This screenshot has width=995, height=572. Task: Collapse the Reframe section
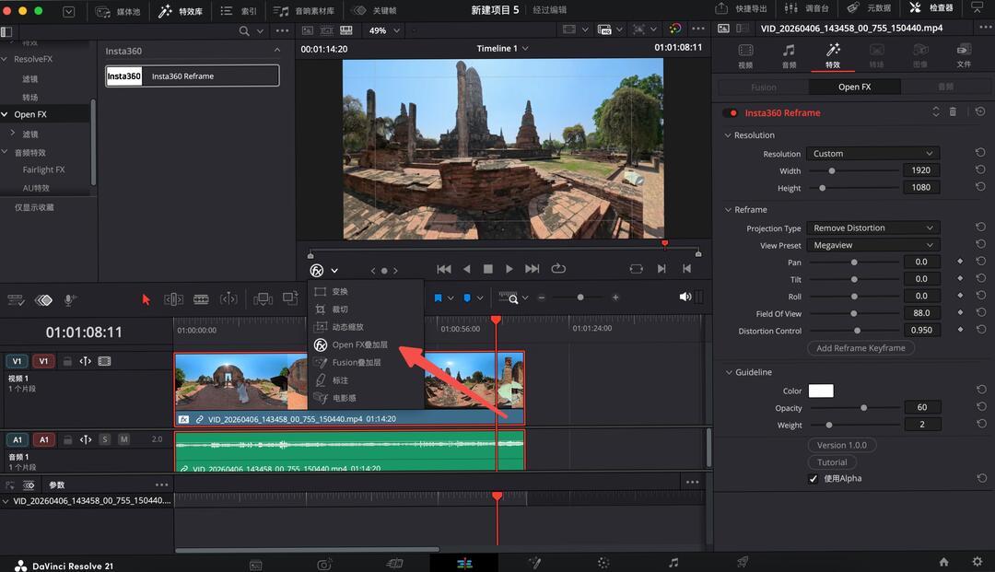point(728,209)
